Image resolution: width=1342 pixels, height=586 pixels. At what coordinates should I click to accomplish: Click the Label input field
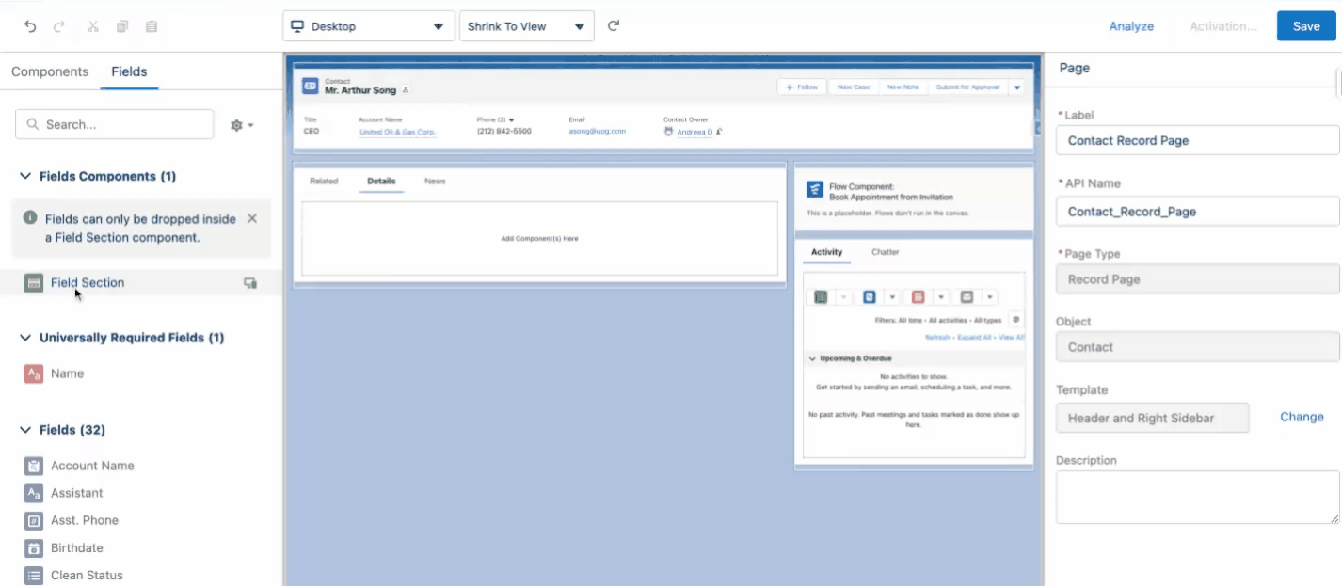tap(1197, 140)
